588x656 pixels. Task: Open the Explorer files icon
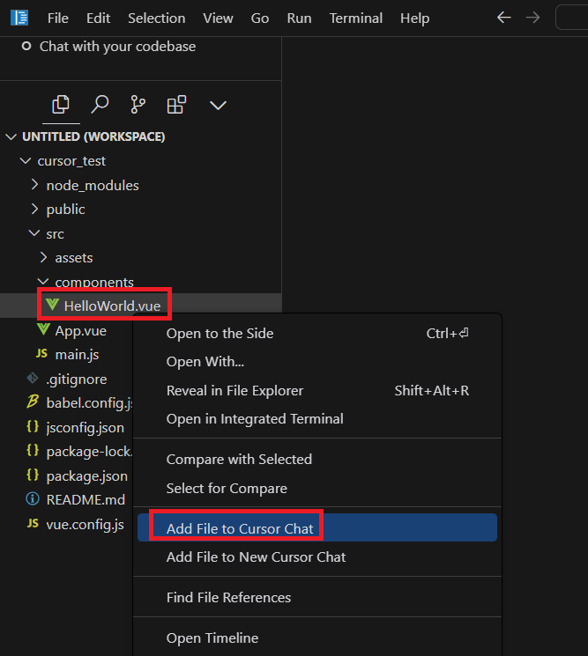point(61,105)
